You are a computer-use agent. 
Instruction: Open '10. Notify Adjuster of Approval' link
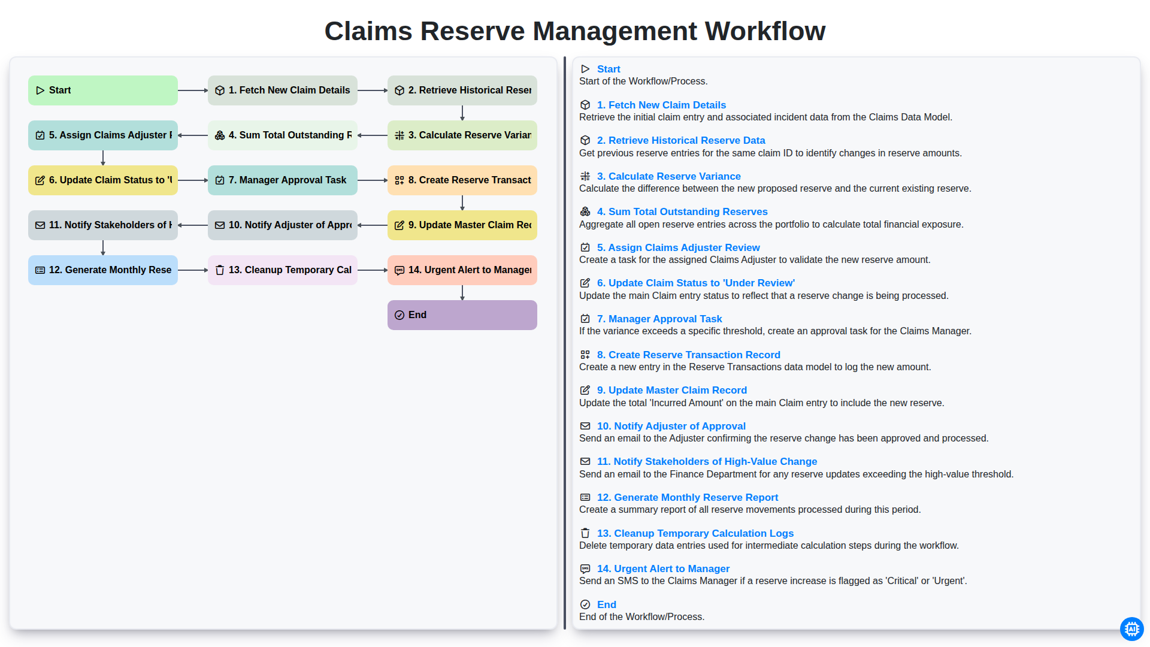coord(671,426)
